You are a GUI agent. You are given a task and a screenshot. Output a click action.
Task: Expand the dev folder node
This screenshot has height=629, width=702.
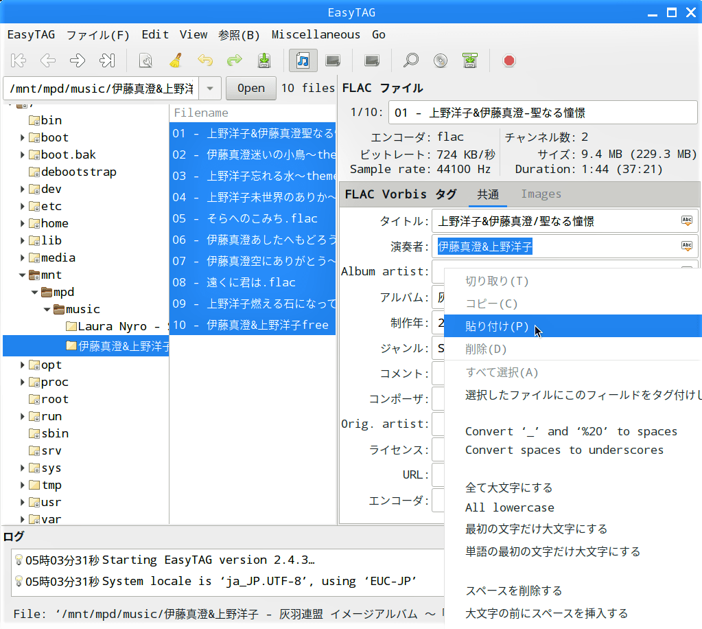[22, 189]
